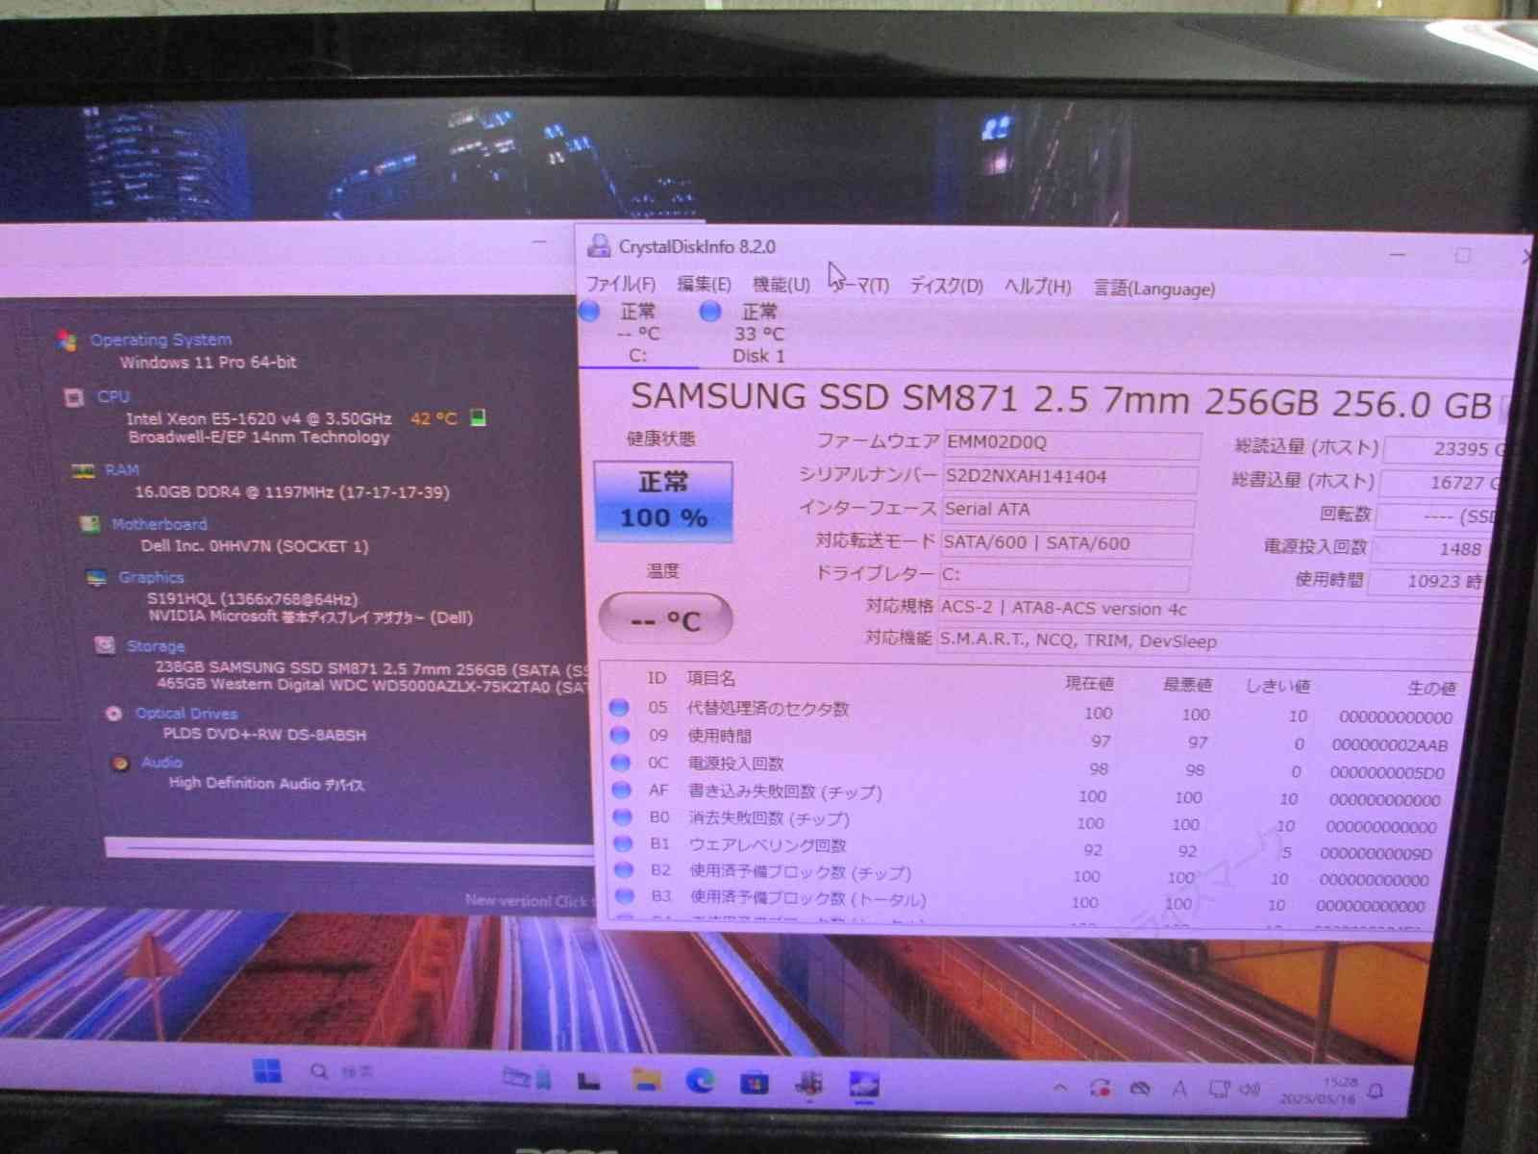The height and width of the screenshot is (1154, 1538).
Task: Open the ヘルプ(H) menu
Action: [1037, 287]
